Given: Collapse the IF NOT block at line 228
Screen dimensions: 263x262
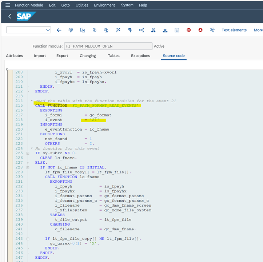Looking at the screenshot, I should 28,167.
